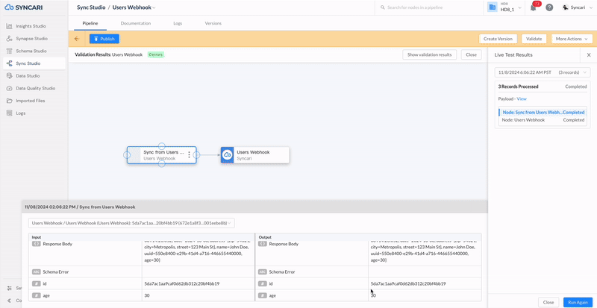This screenshot has width=597, height=308.
Task: Close the validation results bar
Action: 471,55
